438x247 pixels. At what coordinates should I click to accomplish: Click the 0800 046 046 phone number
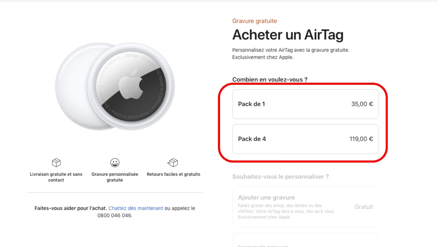114,216
